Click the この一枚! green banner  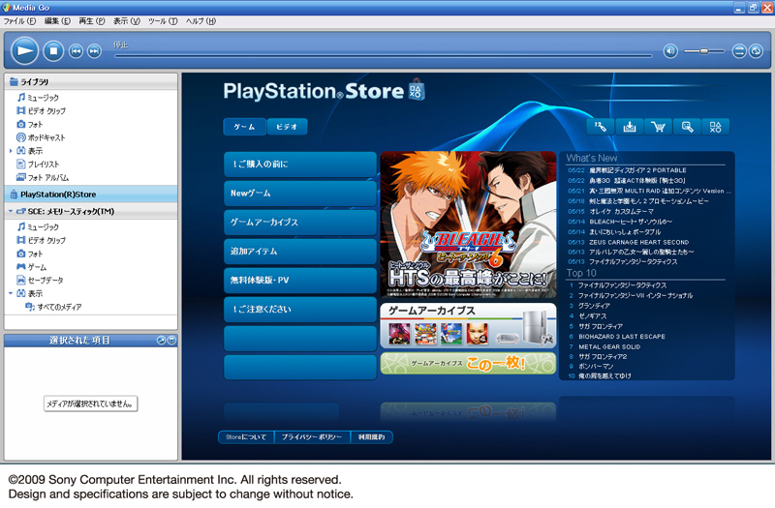point(469,364)
